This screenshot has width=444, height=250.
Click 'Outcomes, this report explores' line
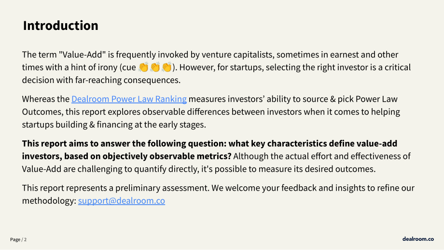pyautogui.click(x=211, y=112)
